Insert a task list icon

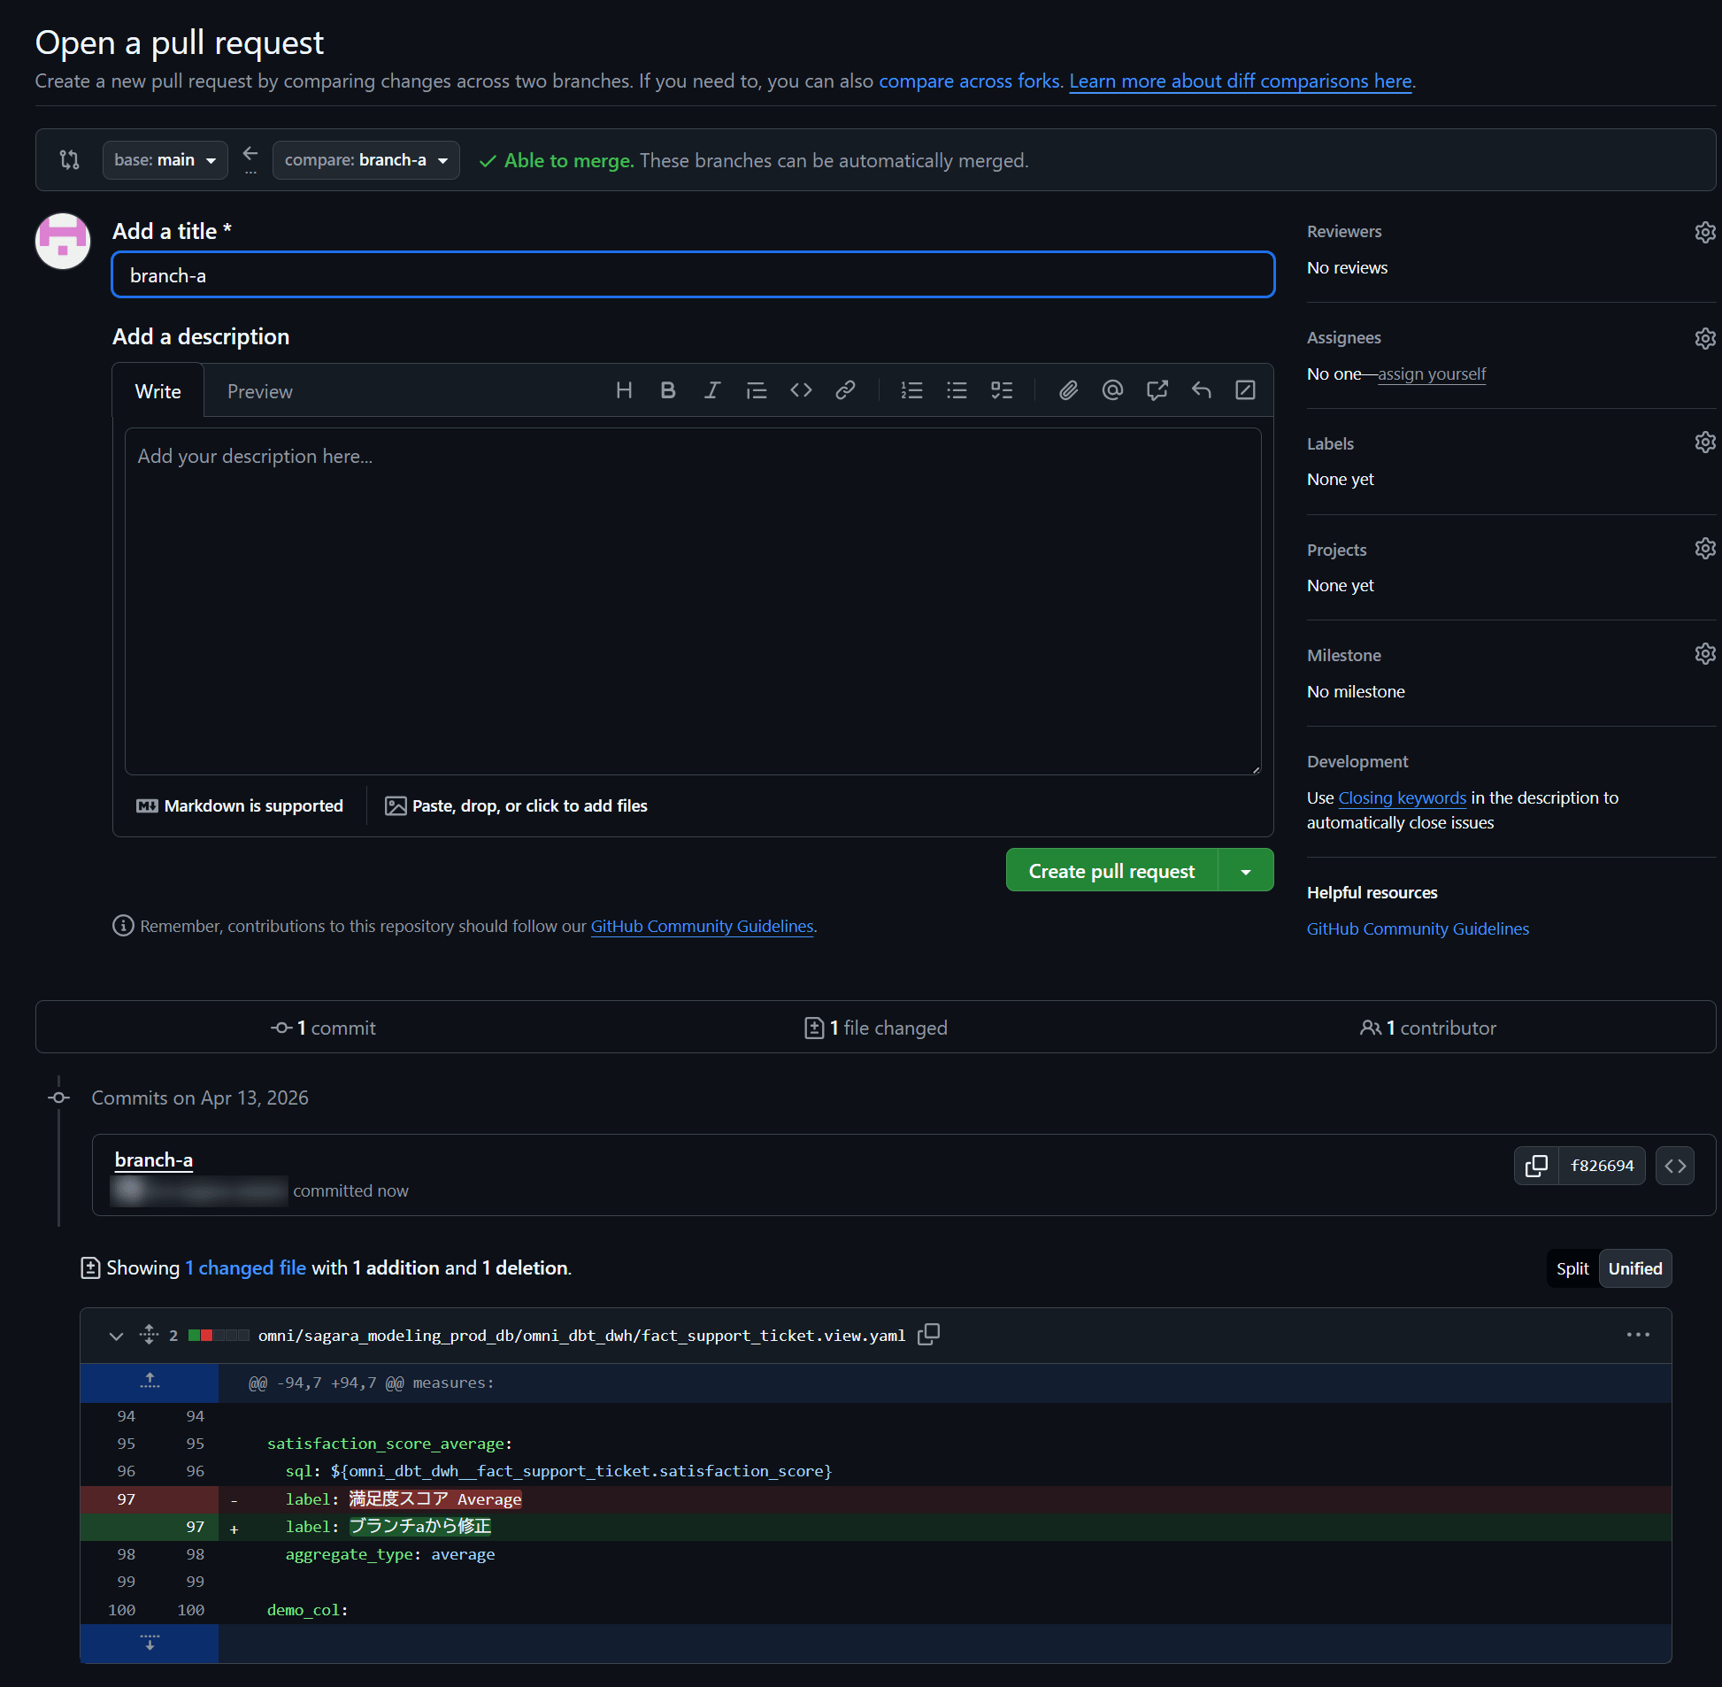1002,390
